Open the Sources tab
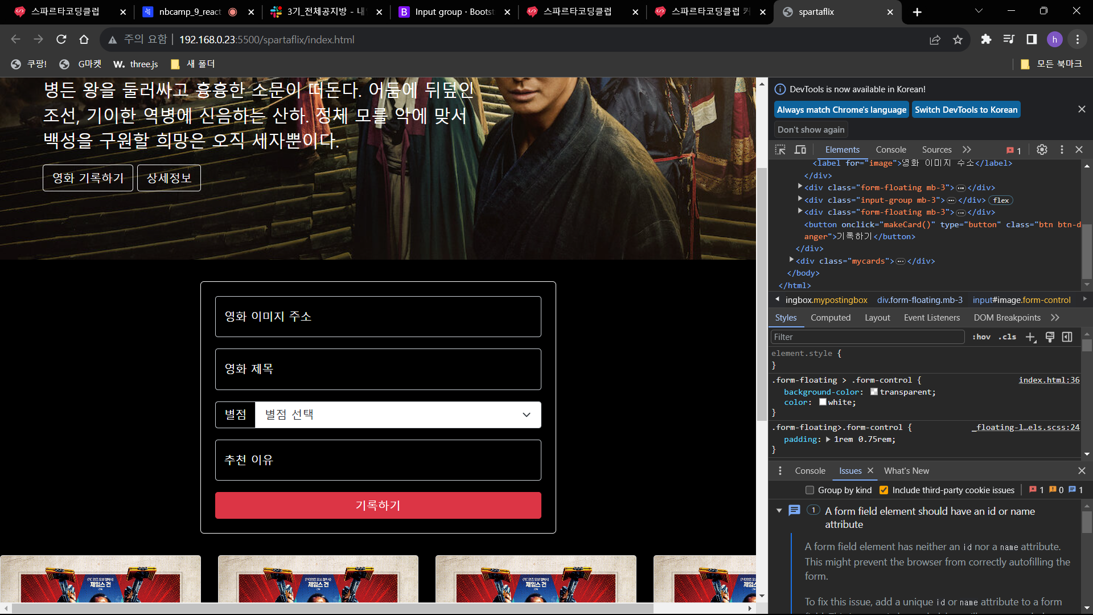 point(936,150)
